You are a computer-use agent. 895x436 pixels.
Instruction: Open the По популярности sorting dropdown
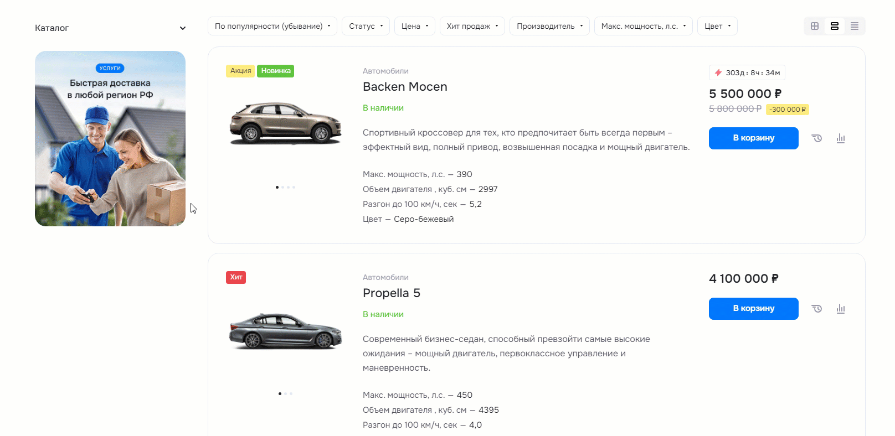[272, 26]
